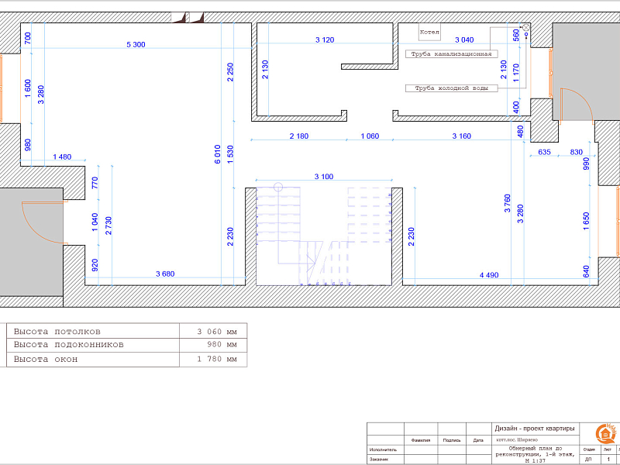This screenshot has width=620, height=465.
Task: Click the '1 780 мм' window height value
Action: point(217,359)
